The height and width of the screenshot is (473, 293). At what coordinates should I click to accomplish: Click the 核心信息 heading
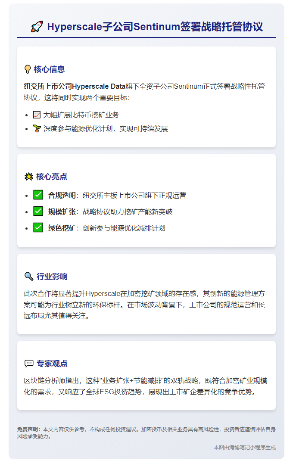click(49, 69)
